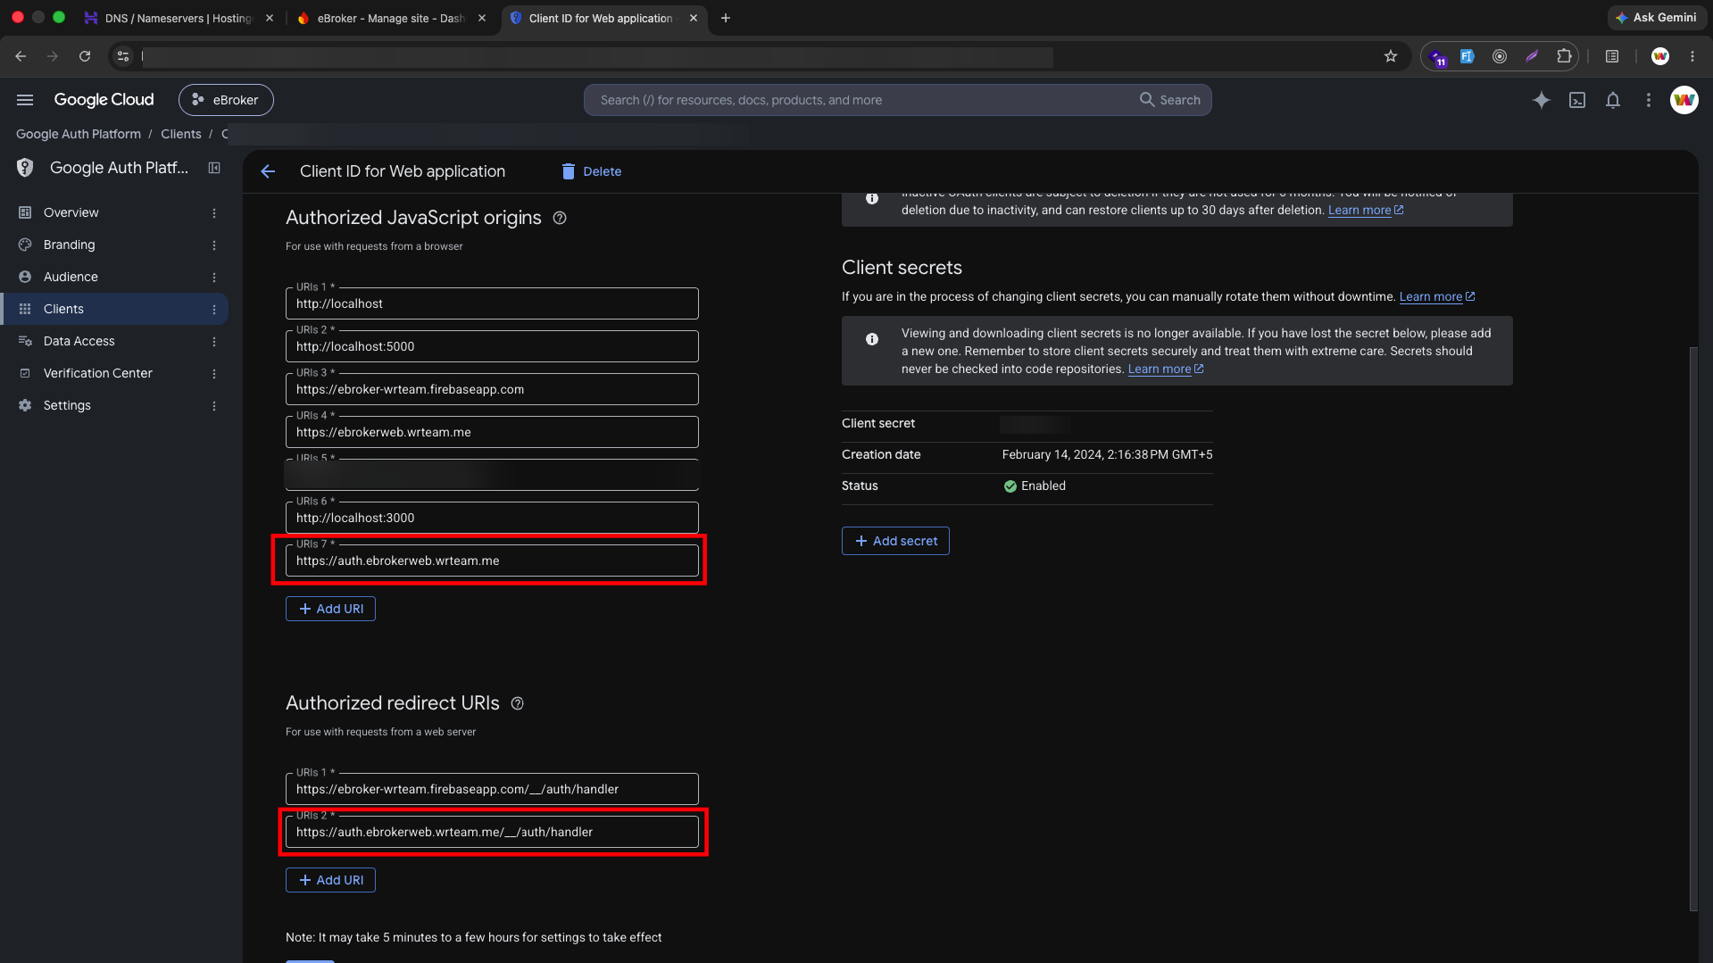Image resolution: width=1713 pixels, height=963 pixels.
Task: Open more options for Branding menu item
Action: tap(214, 245)
